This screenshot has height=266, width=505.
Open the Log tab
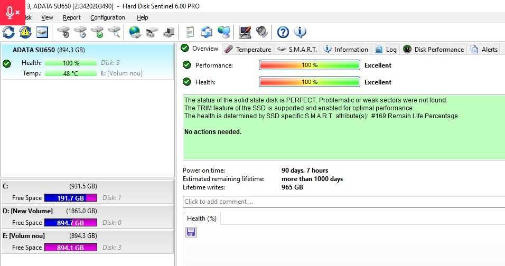coord(386,49)
